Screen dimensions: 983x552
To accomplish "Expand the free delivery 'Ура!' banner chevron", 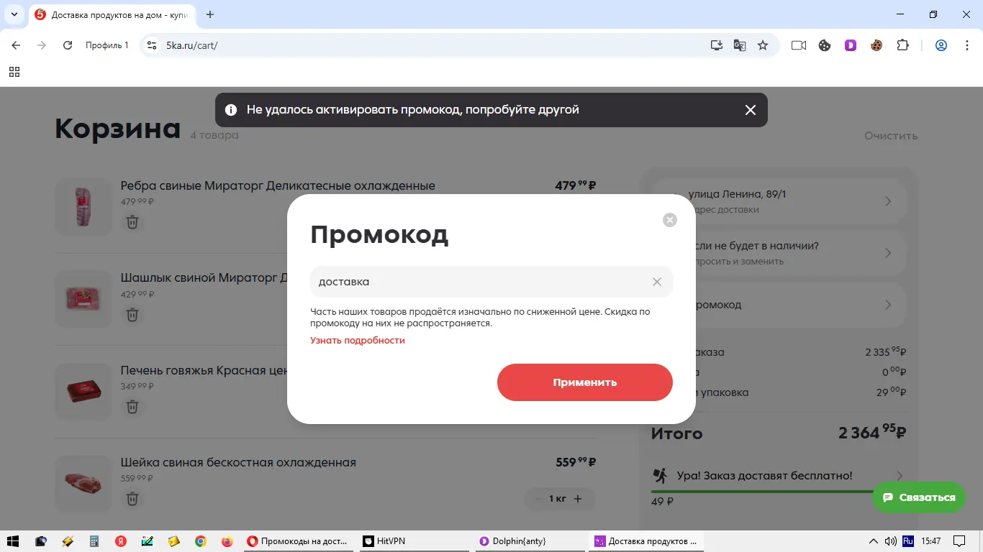I will pyautogui.click(x=900, y=476).
